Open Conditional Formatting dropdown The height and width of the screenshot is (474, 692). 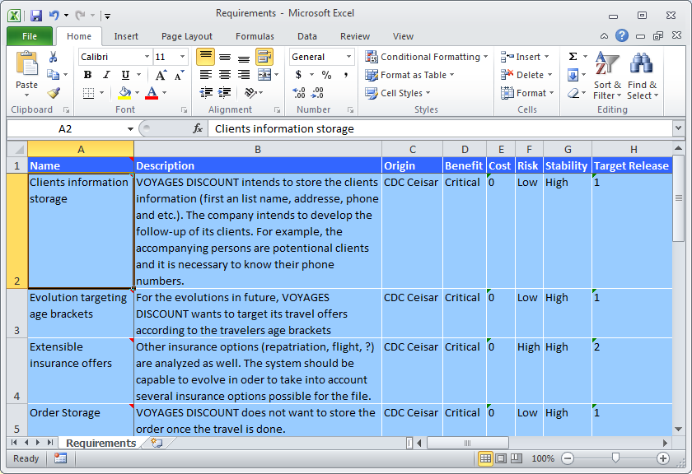(x=427, y=57)
